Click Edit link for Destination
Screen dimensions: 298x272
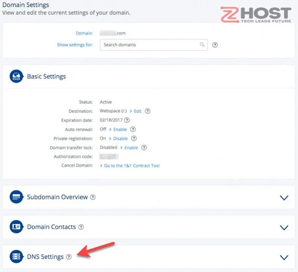(x=138, y=111)
